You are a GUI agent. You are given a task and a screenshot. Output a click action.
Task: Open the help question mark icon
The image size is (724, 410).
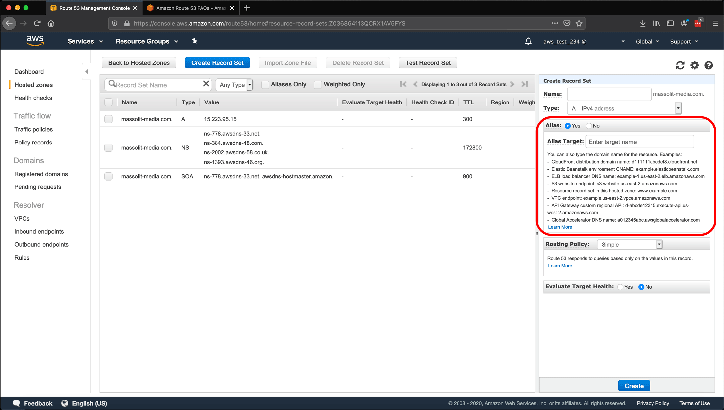pyautogui.click(x=708, y=65)
